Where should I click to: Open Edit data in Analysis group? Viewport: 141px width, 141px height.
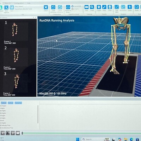click(x=117, y=7)
